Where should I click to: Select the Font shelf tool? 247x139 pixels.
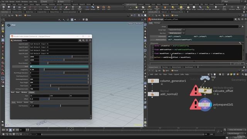73,8
